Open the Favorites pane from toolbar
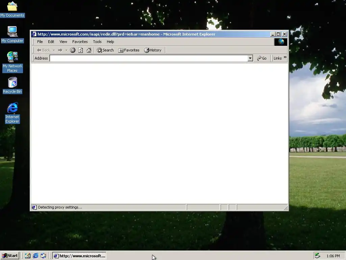346x260 pixels. (x=129, y=50)
